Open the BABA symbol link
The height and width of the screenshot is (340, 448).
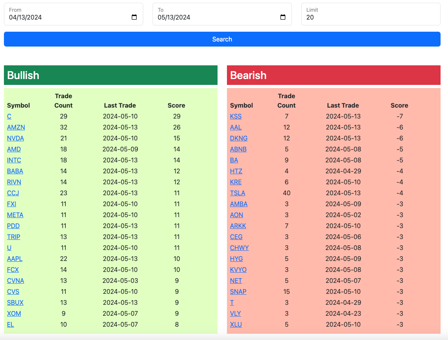pyautogui.click(x=15, y=171)
